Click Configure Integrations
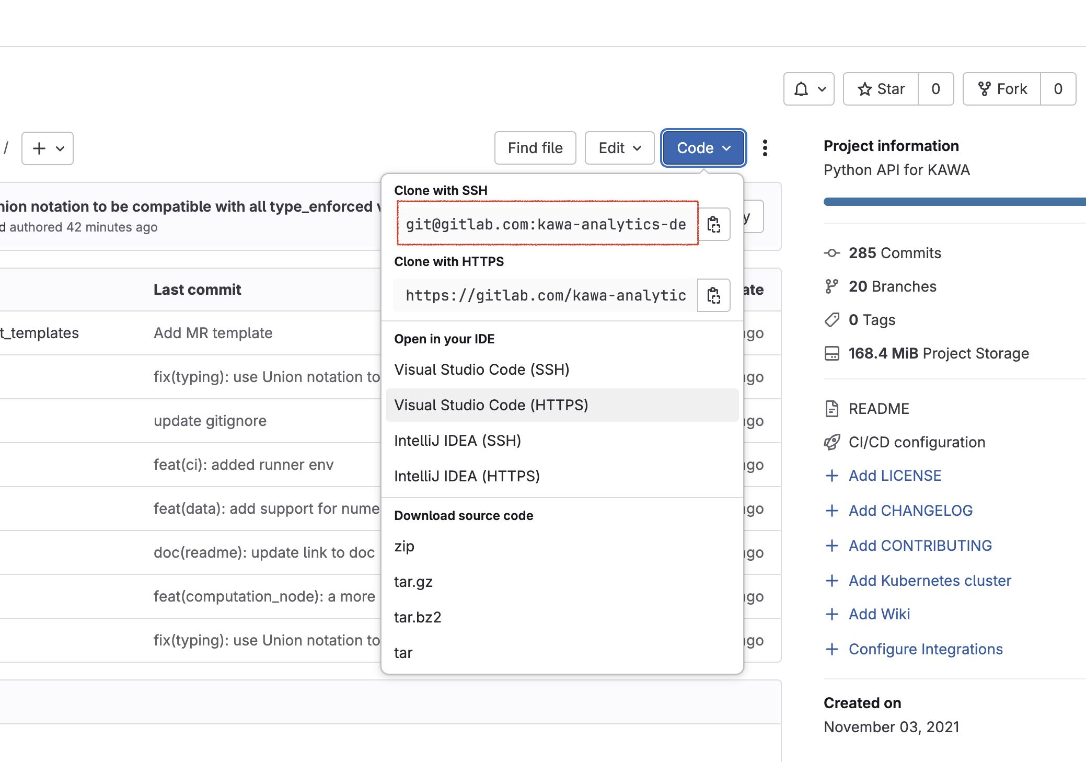Screen dimensions: 1086x762 tap(926, 649)
